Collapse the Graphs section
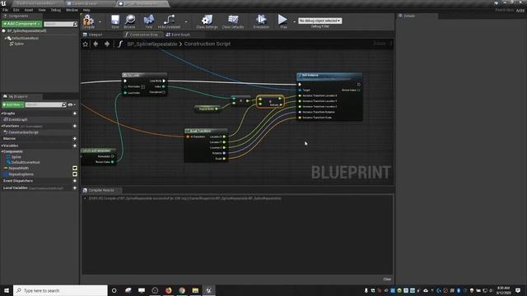The height and width of the screenshot is (296, 527). click(x=2, y=113)
